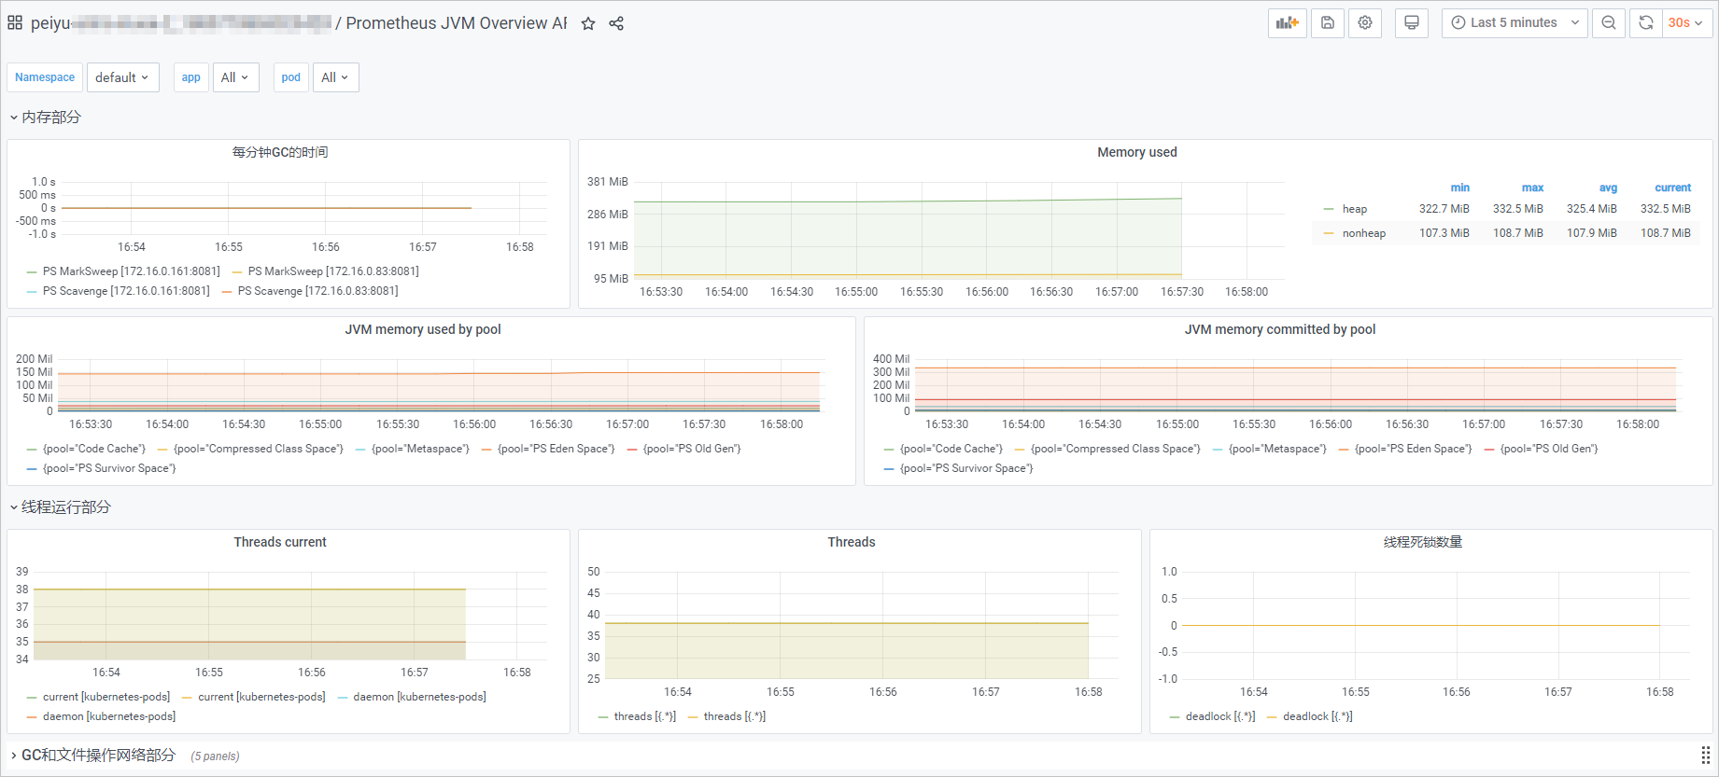Open the Last 5 minutes time picker

[x=1515, y=23]
